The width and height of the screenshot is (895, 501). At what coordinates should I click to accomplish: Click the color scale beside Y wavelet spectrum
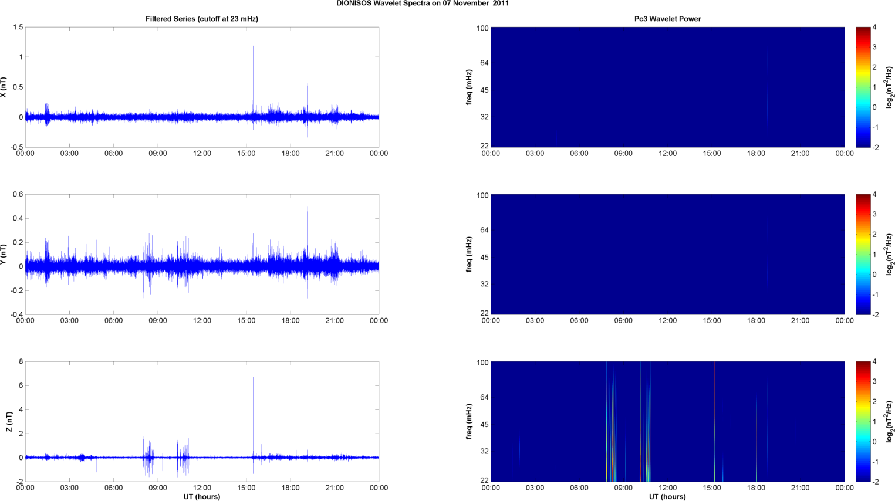click(x=863, y=255)
